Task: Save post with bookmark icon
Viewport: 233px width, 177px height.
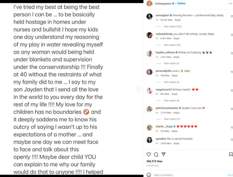Action: [x=231, y=155]
